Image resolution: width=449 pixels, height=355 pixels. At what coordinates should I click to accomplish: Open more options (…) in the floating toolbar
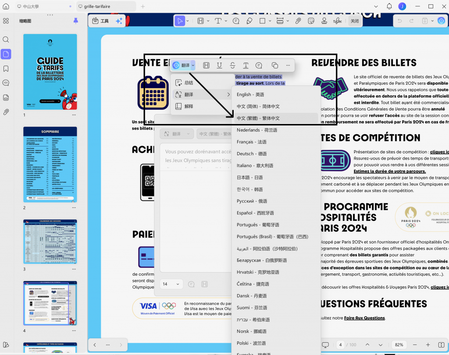tap(288, 65)
